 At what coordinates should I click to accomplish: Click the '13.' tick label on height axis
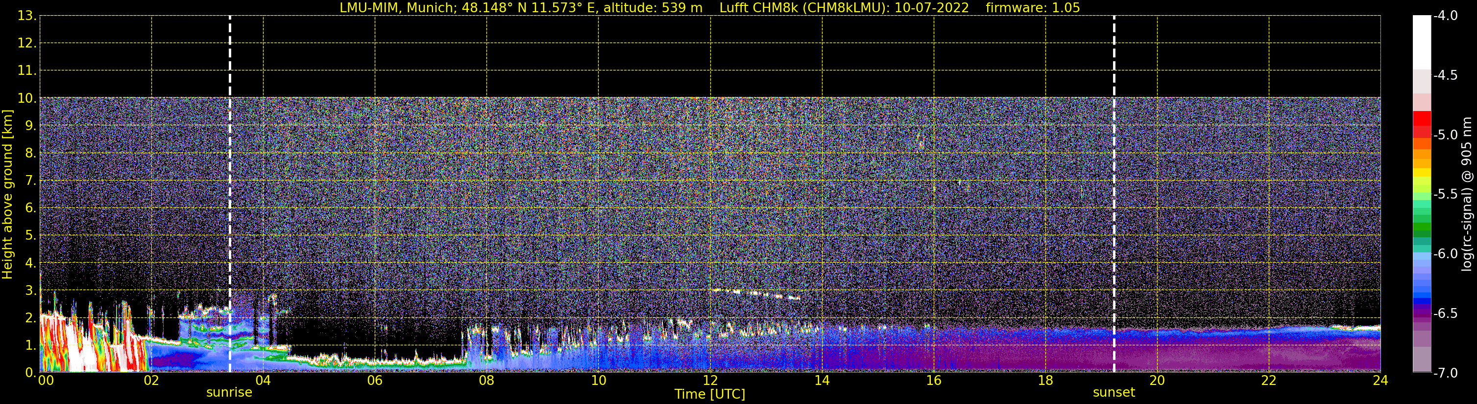[27, 16]
